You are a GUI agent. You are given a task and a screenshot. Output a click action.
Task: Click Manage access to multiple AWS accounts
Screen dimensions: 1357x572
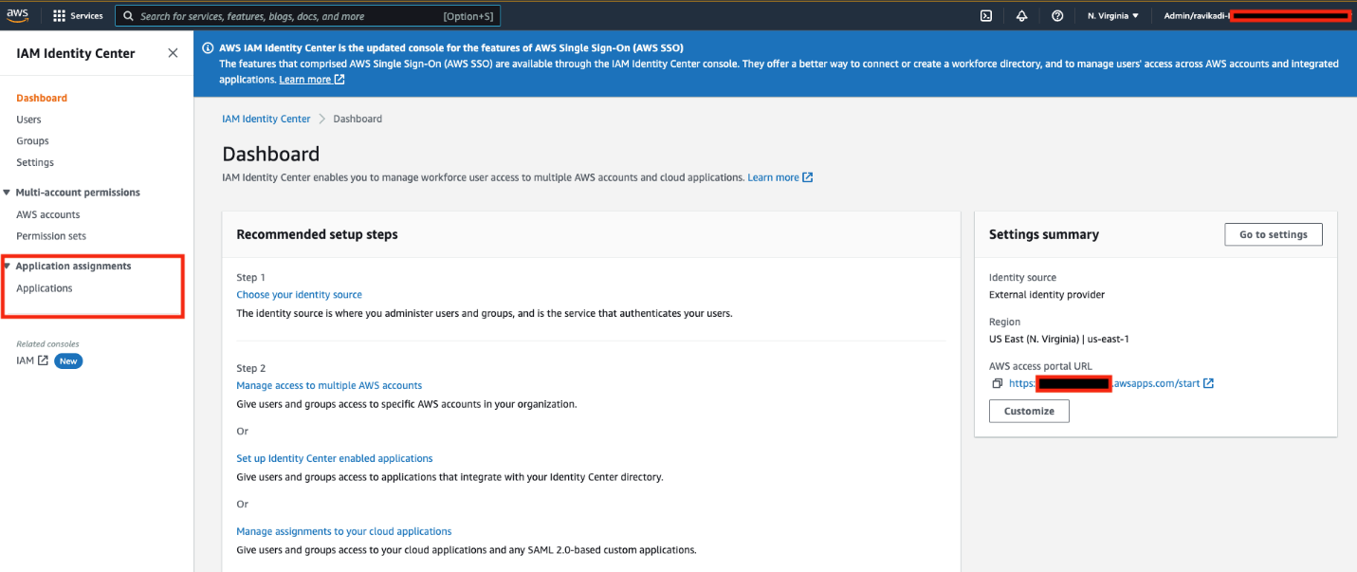pyautogui.click(x=329, y=385)
